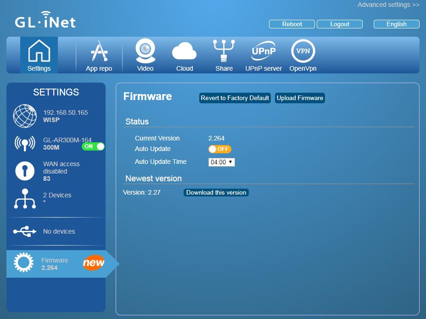Viewport: 426px width, 319px height.
Task: Open the Auto Update Time dropdown
Action: point(221,162)
